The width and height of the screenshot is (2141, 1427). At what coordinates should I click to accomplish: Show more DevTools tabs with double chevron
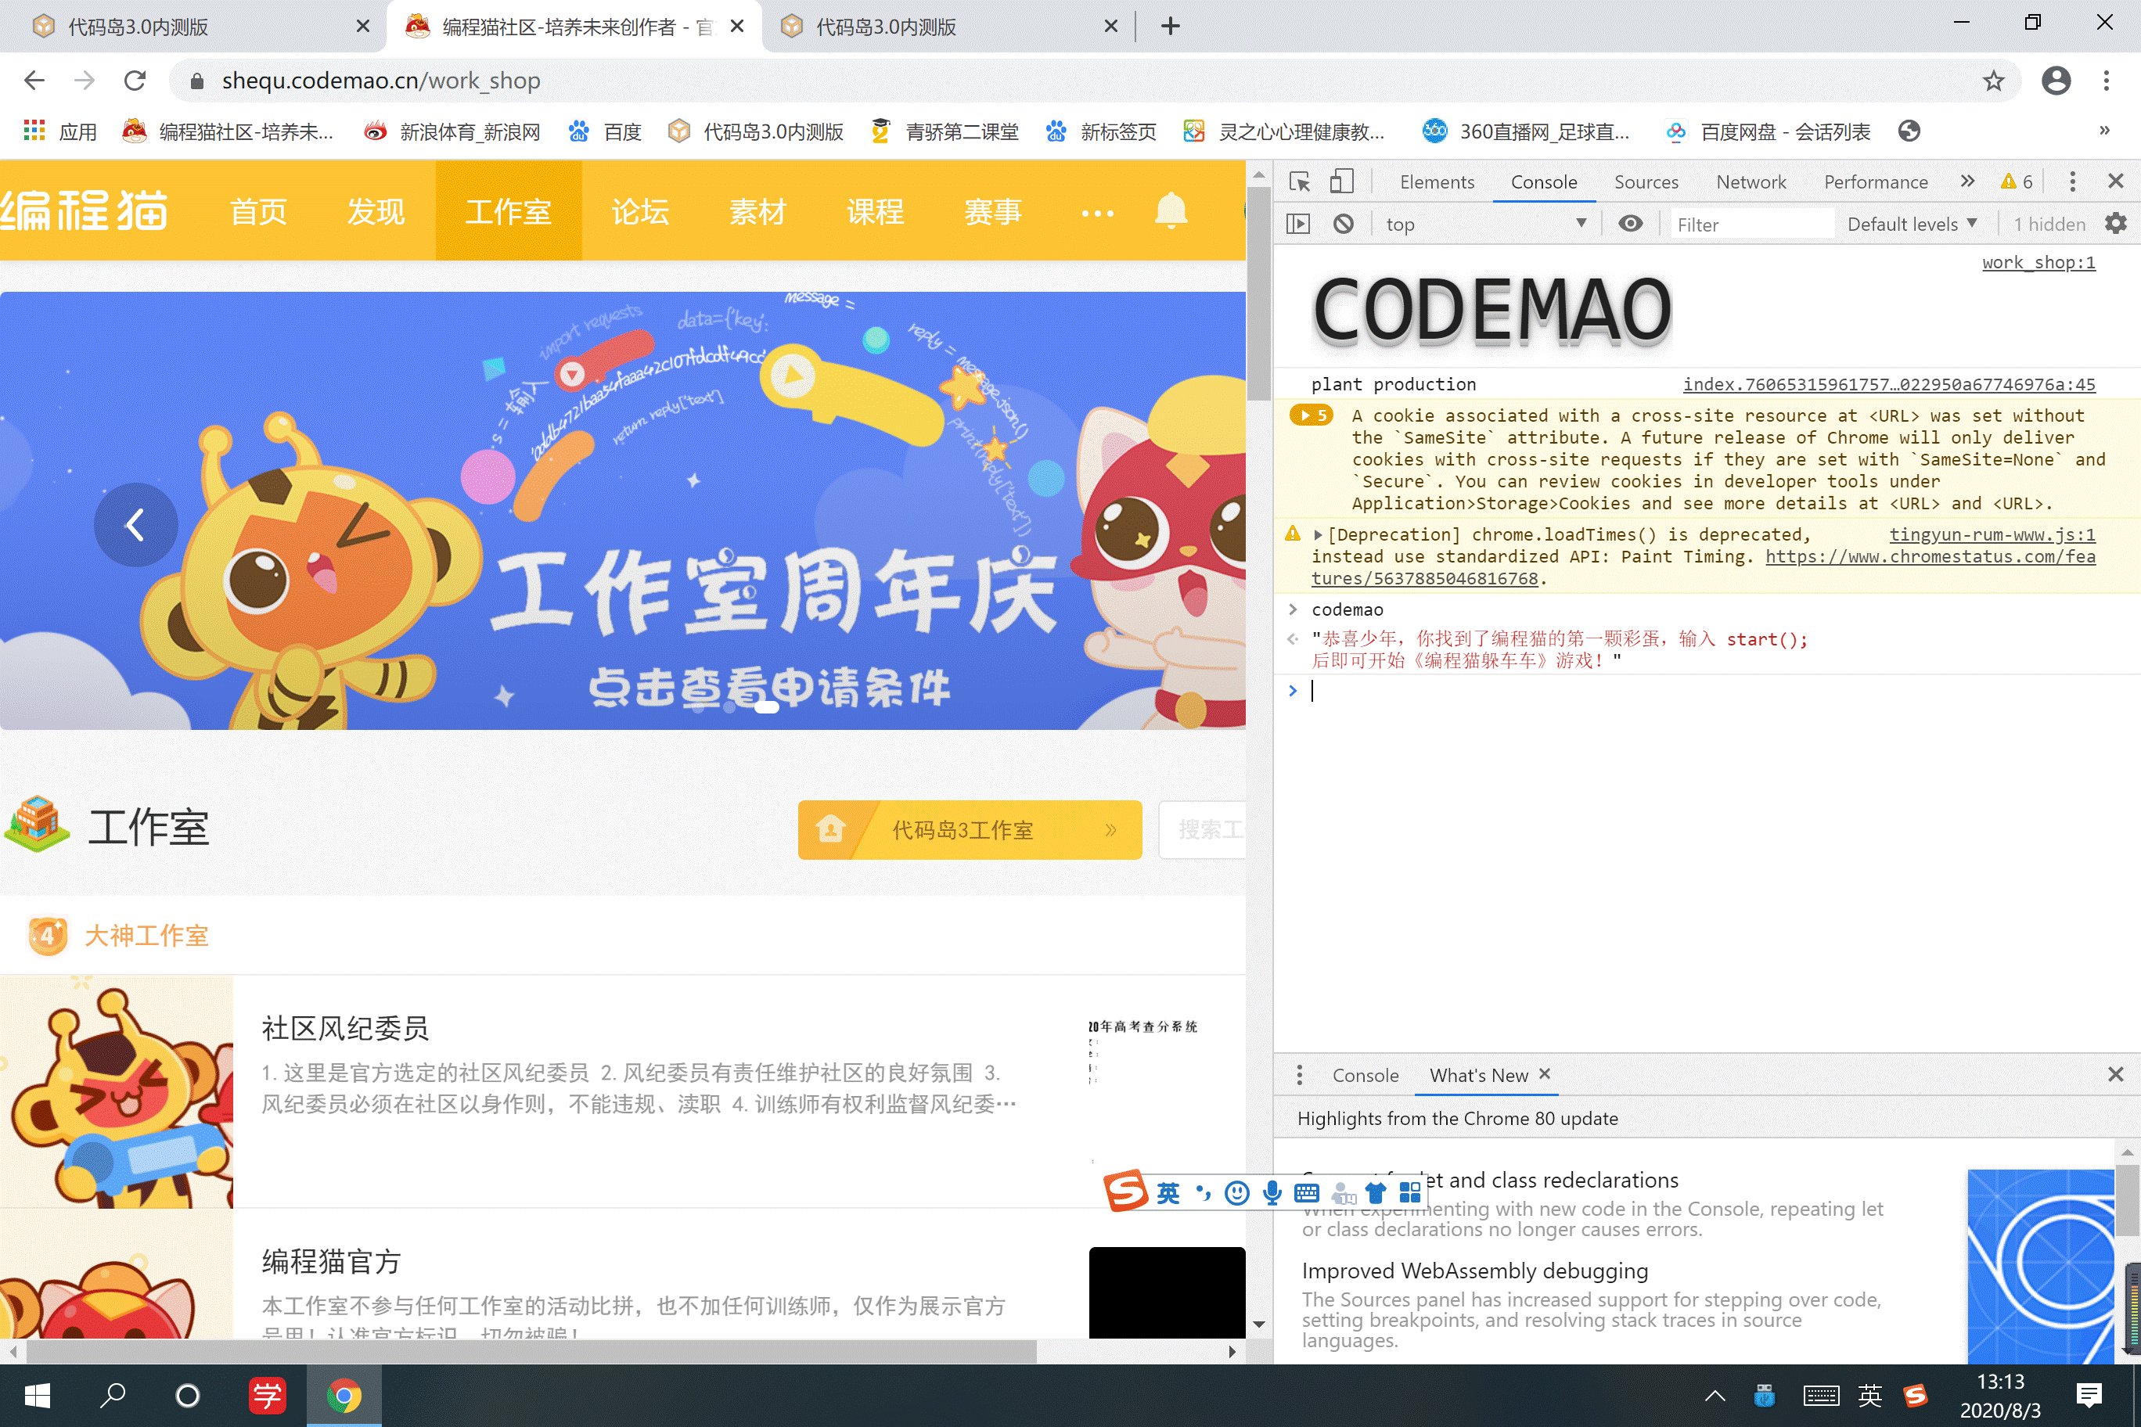(1967, 181)
